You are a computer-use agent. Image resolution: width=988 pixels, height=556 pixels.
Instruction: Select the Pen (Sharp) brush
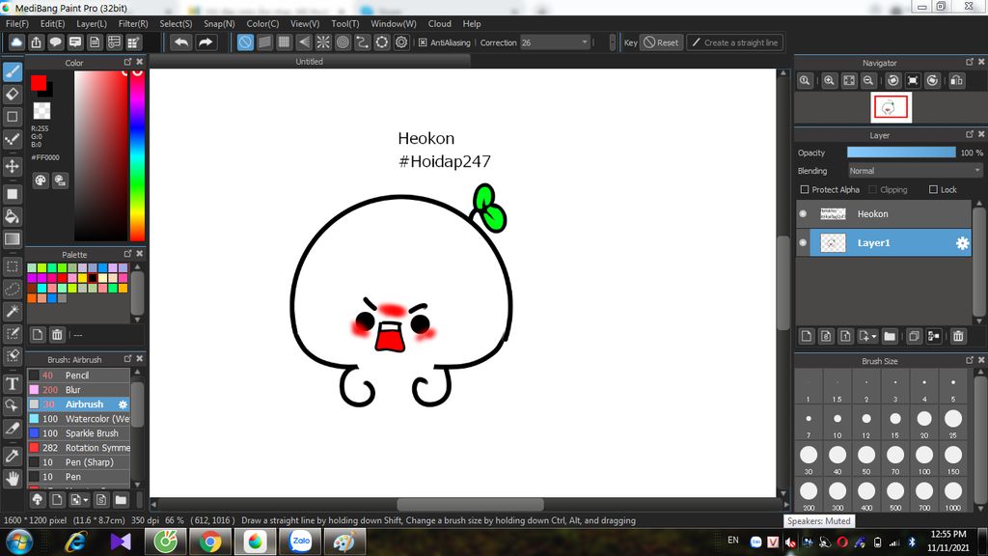[x=79, y=462]
